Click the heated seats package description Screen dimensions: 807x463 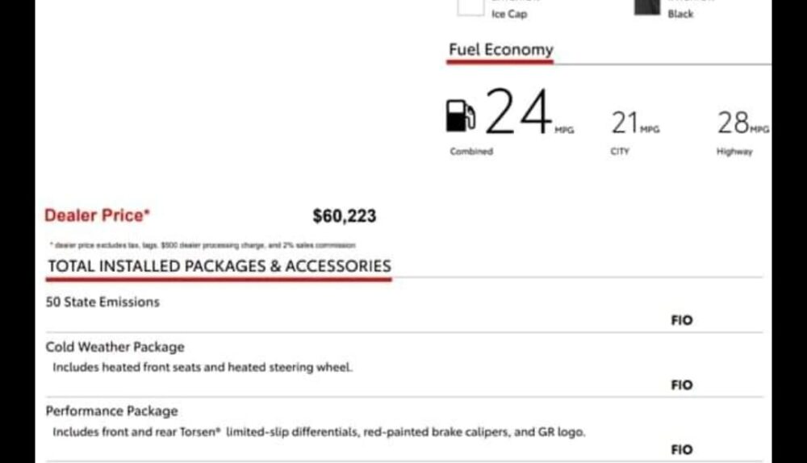(203, 367)
